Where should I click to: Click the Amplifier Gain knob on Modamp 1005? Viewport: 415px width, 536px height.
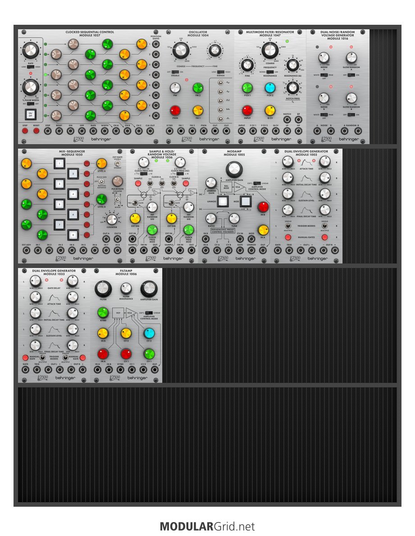click(234, 169)
